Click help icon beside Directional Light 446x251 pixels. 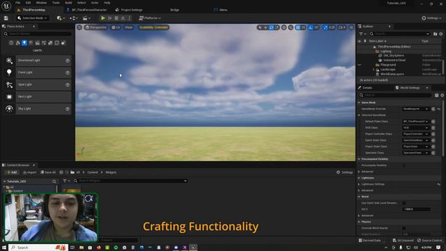[x=68, y=61]
